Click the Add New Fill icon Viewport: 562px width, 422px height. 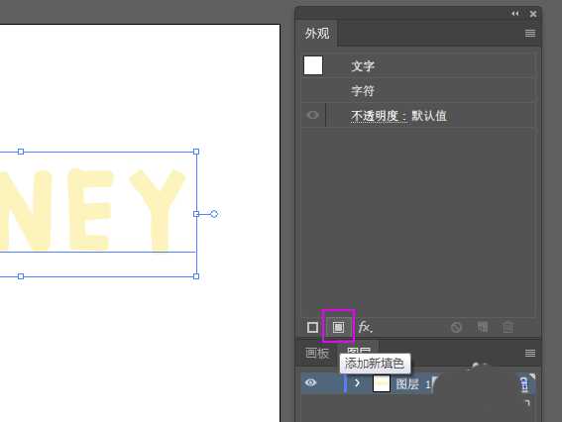point(338,327)
